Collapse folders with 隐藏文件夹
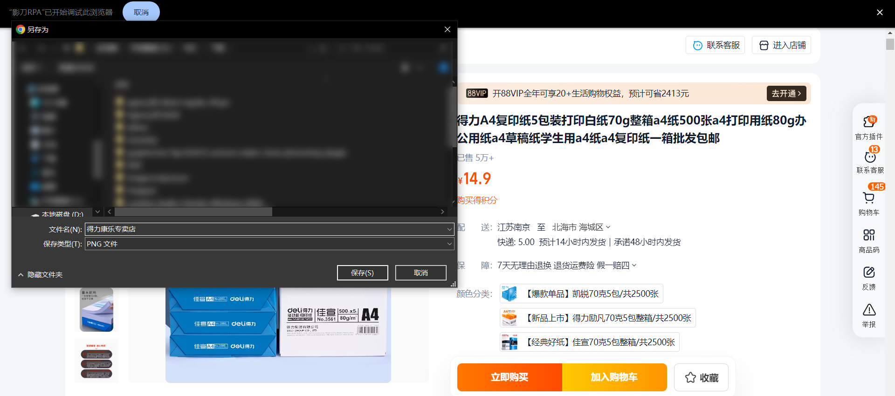 pos(40,275)
